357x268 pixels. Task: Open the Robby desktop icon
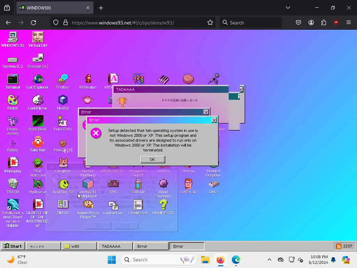pyautogui.click(x=13, y=146)
